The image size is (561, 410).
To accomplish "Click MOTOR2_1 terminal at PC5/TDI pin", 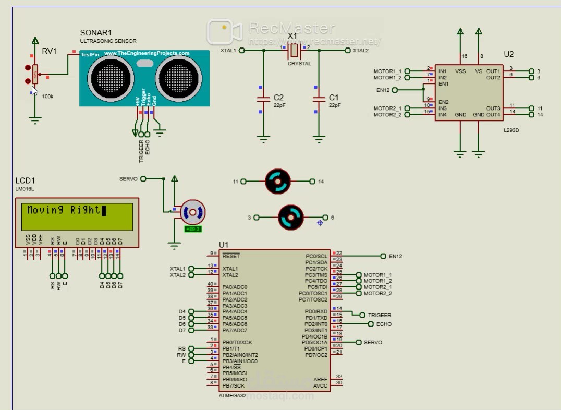I will point(359,287).
